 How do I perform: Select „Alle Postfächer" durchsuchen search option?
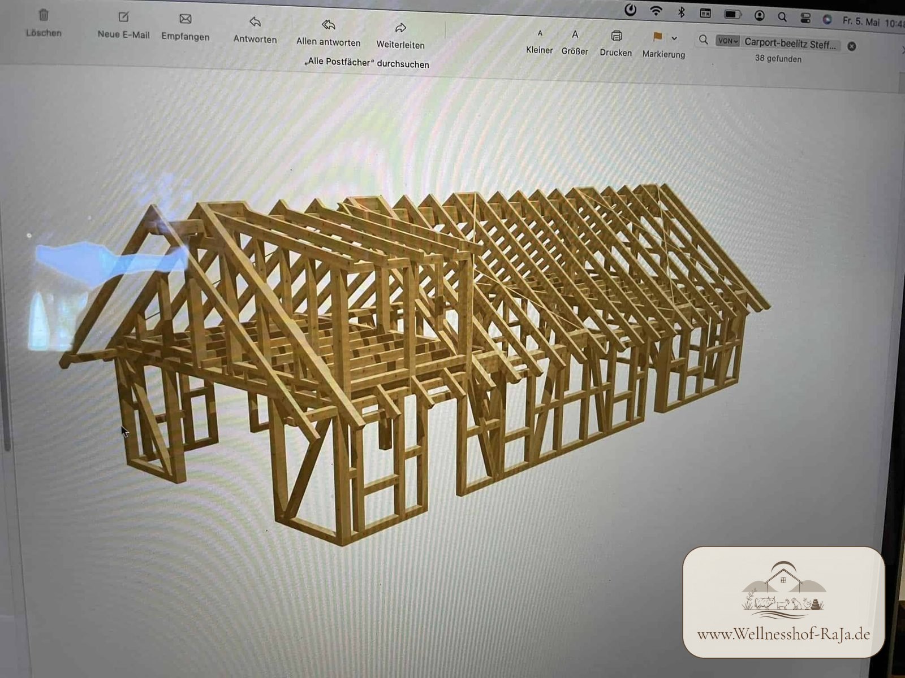pos(367,63)
